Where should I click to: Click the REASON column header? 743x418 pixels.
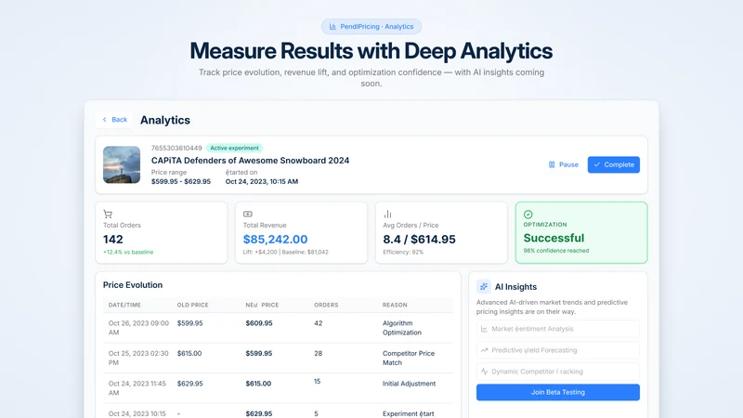click(395, 306)
